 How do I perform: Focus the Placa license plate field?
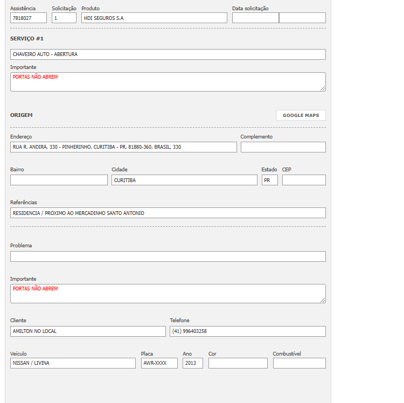pos(159,363)
